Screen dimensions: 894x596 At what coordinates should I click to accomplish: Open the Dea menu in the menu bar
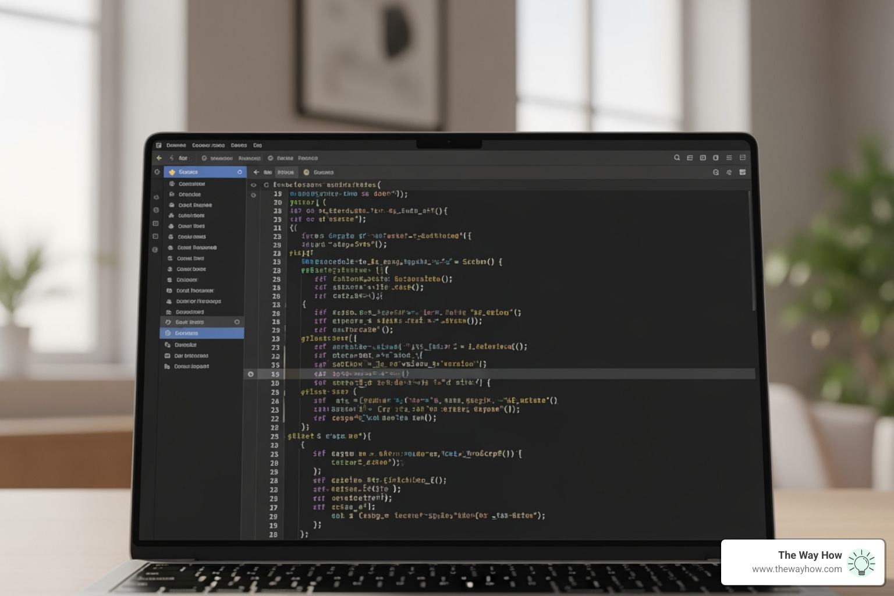(x=257, y=146)
